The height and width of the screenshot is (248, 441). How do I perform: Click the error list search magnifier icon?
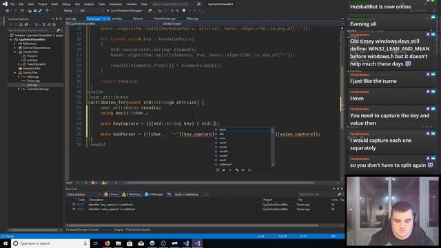339,194
